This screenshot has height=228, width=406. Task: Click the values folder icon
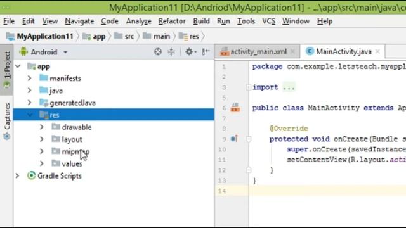pos(56,163)
